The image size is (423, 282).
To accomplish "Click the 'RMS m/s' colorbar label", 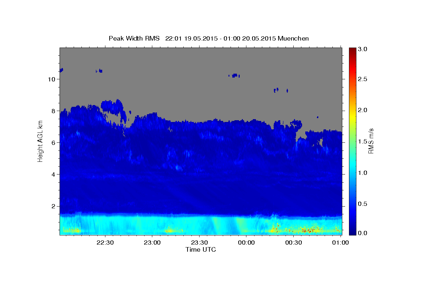I will (x=370, y=141).
